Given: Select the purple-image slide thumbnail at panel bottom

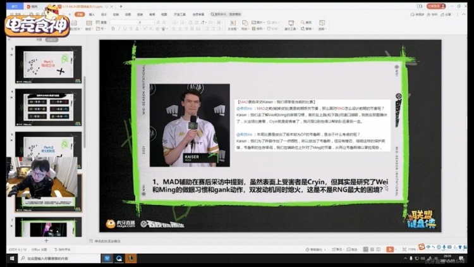Looking at the screenshot, I should click(49, 227).
